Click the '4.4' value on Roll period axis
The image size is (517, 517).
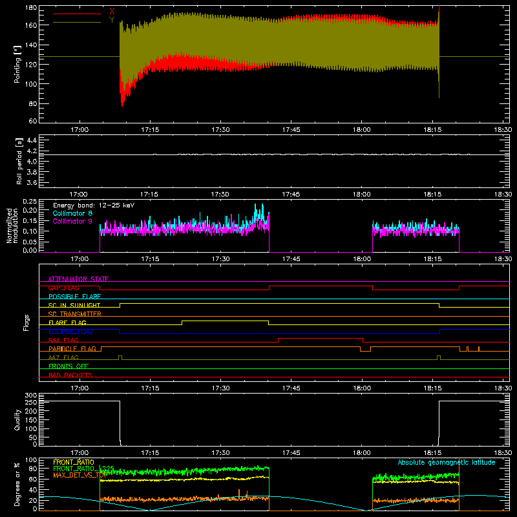pyautogui.click(x=32, y=140)
